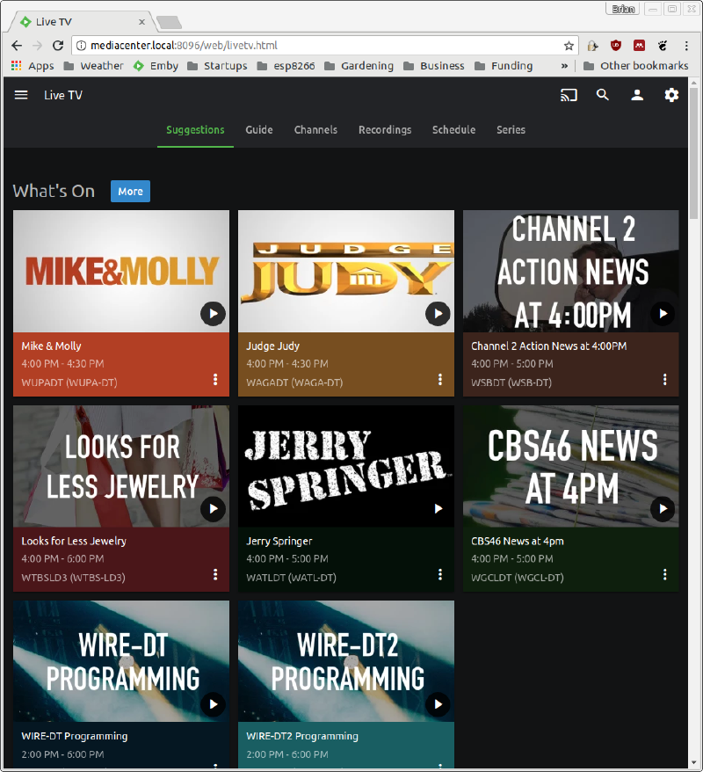
Task: Go back using browser back arrow
Action: (17, 46)
